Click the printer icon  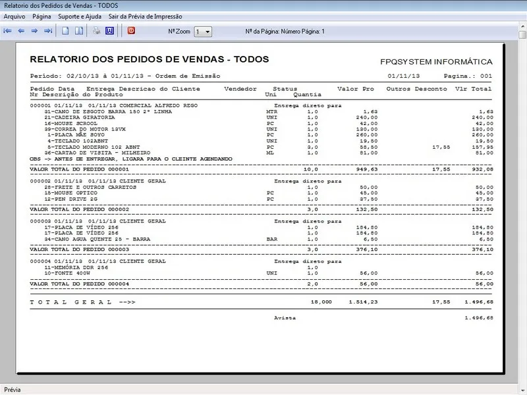pos(96,31)
